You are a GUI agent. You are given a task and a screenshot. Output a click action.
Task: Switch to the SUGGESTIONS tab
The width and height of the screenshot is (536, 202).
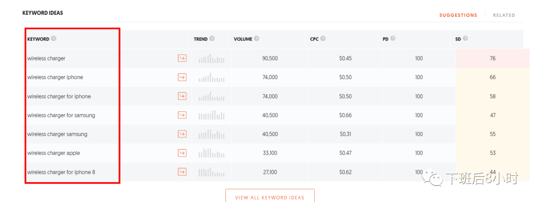(x=458, y=15)
